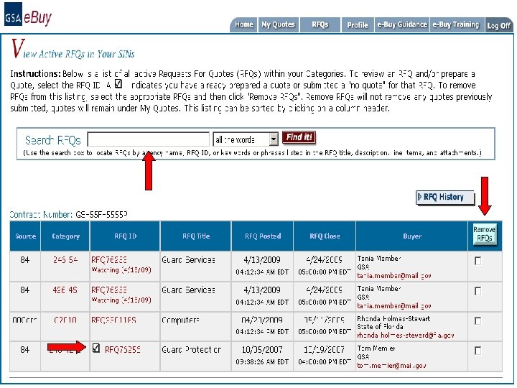
Task: Go to the Profile tab
Action: [358, 24]
